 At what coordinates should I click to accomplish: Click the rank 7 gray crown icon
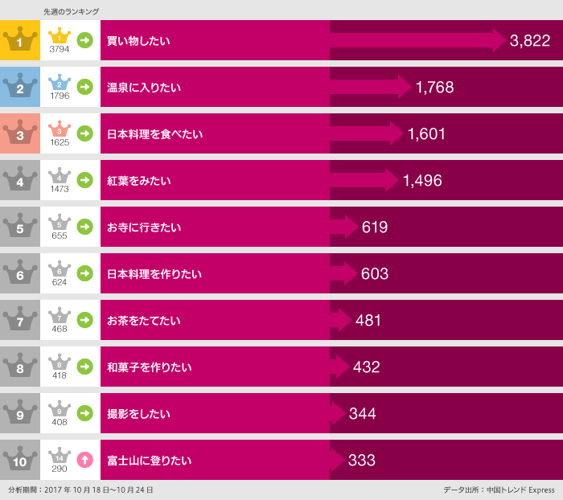20,320
